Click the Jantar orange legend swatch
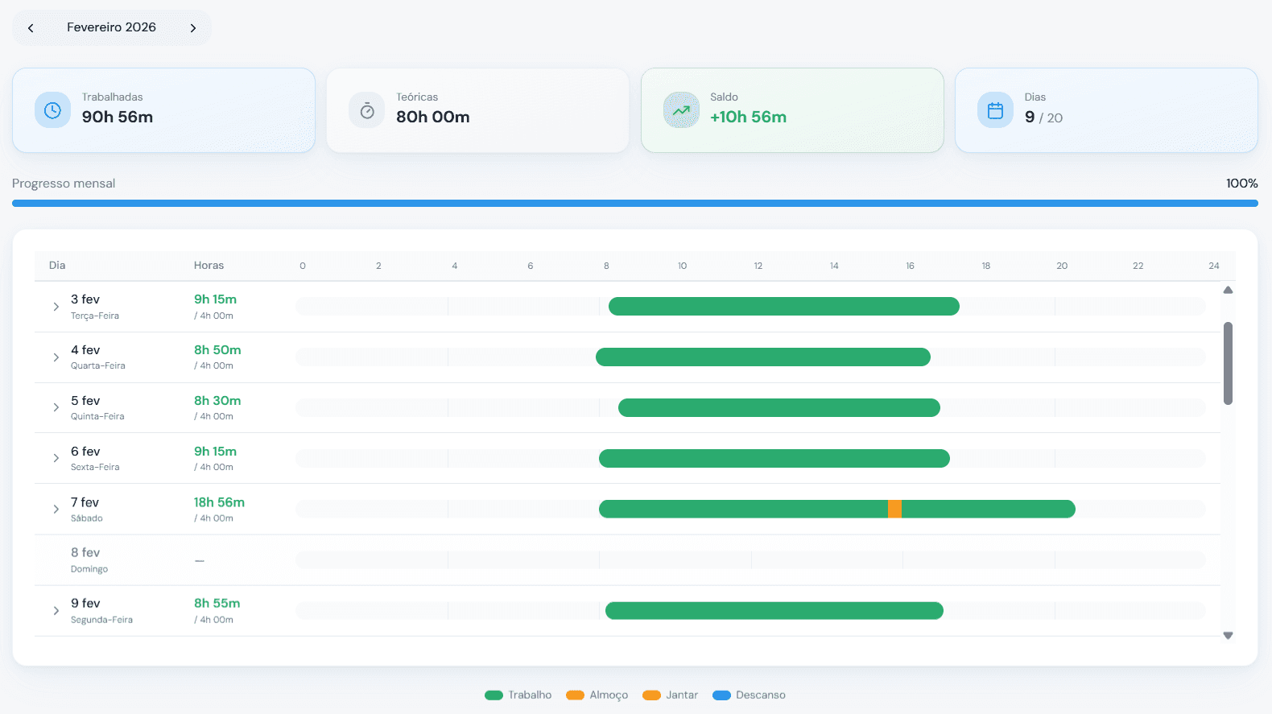The image size is (1272, 714). [651, 695]
